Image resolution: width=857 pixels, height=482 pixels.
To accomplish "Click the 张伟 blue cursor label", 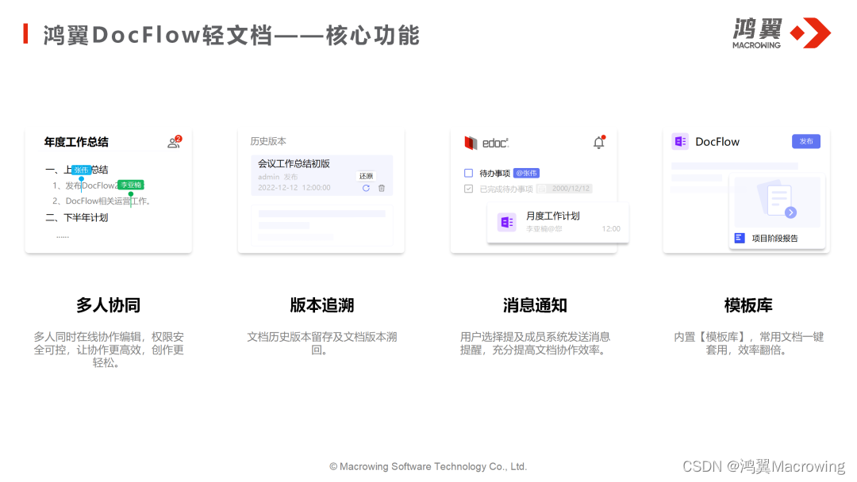I will coord(82,170).
